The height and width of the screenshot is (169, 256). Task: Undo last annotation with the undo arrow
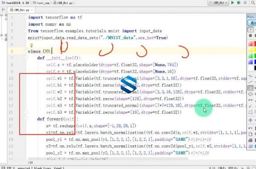tap(250, 128)
